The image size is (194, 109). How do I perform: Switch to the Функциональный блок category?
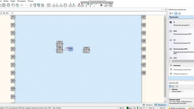click(x=181, y=70)
